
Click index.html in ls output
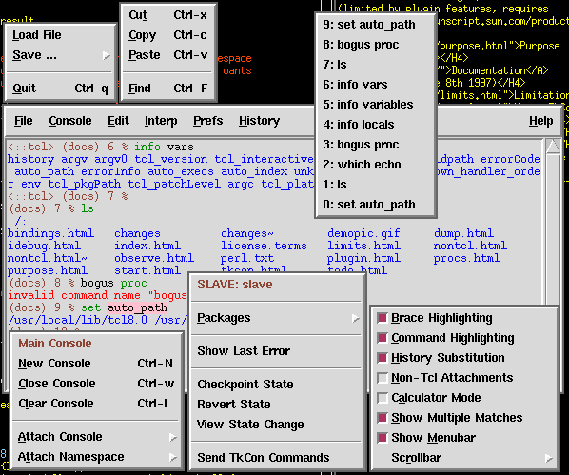pos(147,246)
